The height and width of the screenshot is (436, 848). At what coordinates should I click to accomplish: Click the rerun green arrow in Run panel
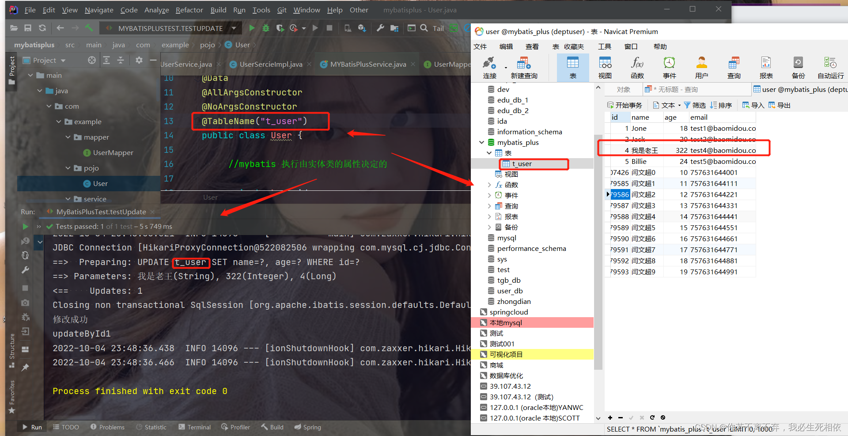coord(25,227)
